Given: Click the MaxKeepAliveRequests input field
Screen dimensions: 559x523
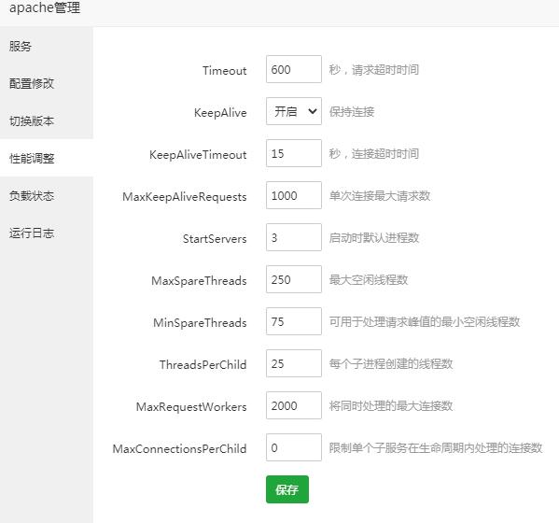Looking at the screenshot, I should [x=294, y=195].
